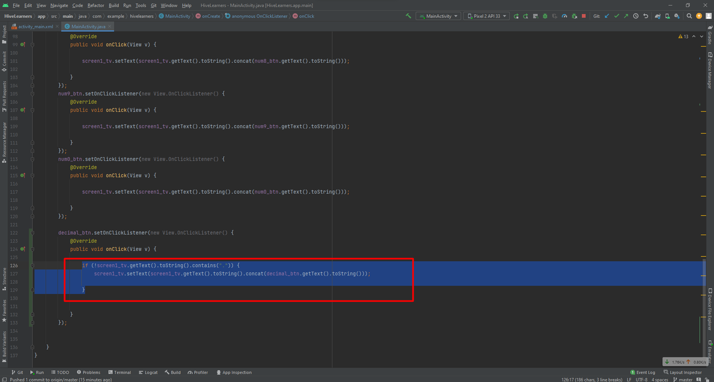The image size is (714, 382).
Task: Close the MainActivity.java tab
Action: click(110, 27)
